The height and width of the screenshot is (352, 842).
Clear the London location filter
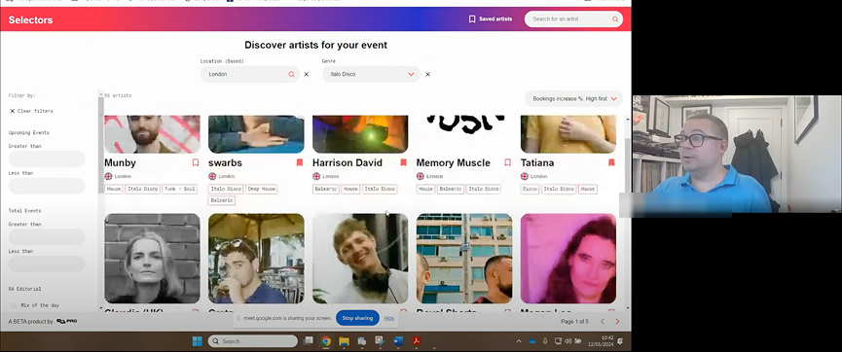pos(306,75)
